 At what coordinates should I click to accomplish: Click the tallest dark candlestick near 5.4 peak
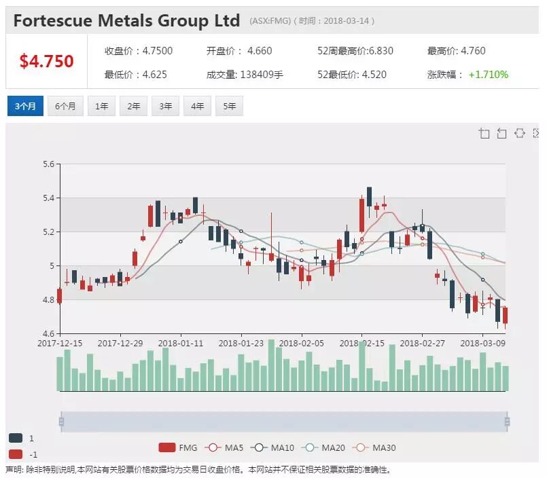point(369,197)
